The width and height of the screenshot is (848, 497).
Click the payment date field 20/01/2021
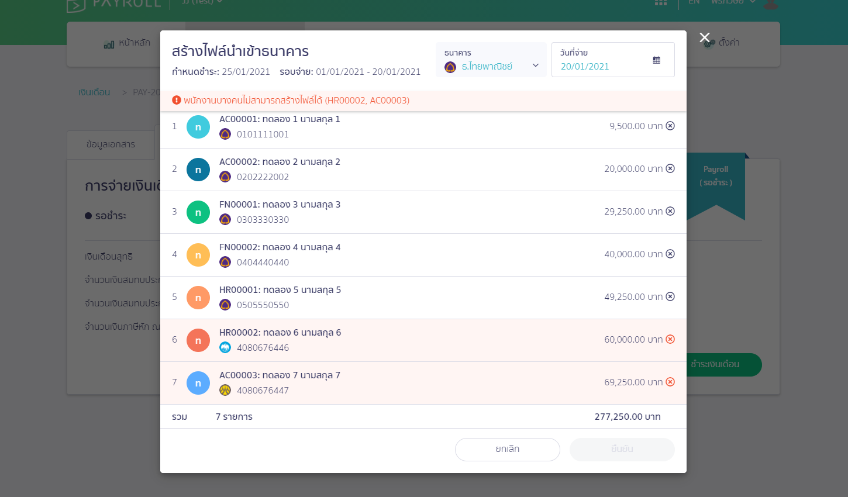(585, 67)
